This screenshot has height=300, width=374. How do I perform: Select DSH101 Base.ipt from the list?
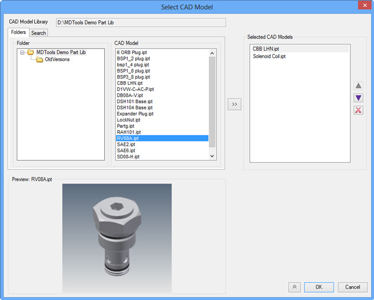(135, 101)
